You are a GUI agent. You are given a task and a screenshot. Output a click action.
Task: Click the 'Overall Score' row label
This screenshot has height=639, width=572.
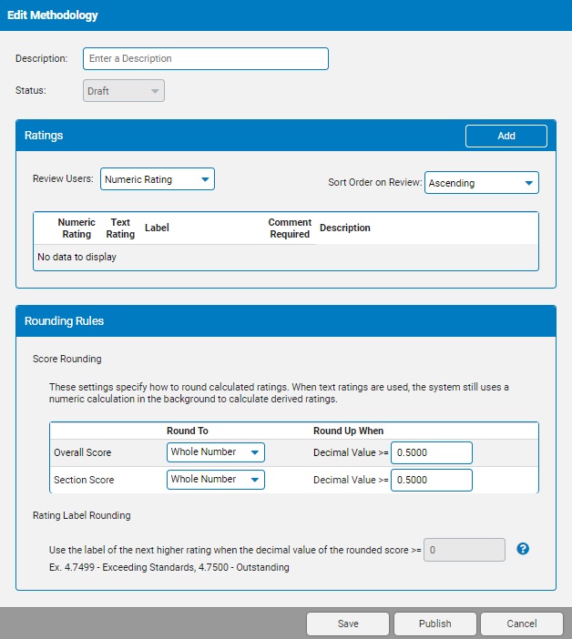click(82, 452)
